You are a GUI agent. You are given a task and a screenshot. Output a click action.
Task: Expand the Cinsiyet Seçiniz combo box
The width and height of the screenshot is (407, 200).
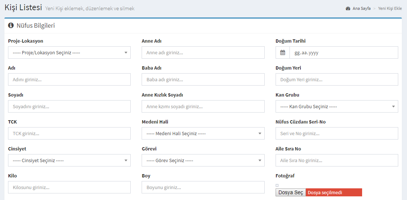click(69, 160)
